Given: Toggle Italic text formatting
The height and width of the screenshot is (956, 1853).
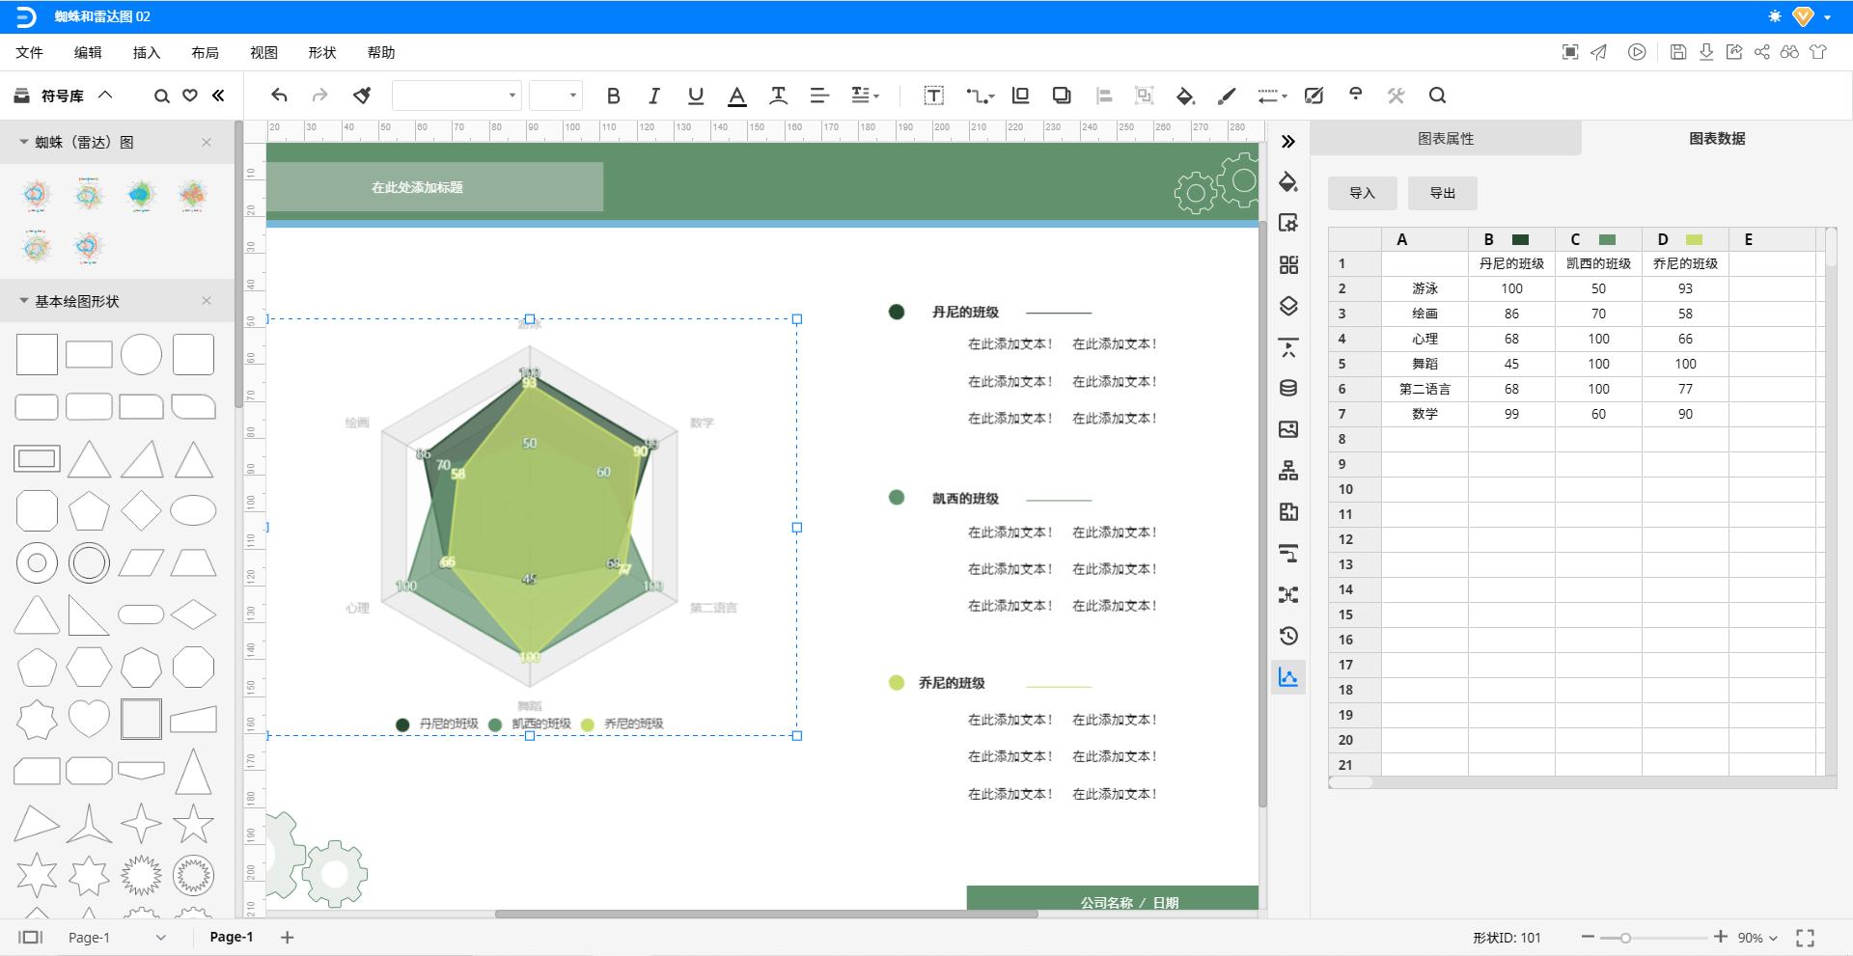Looking at the screenshot, I should click(654, 96).
